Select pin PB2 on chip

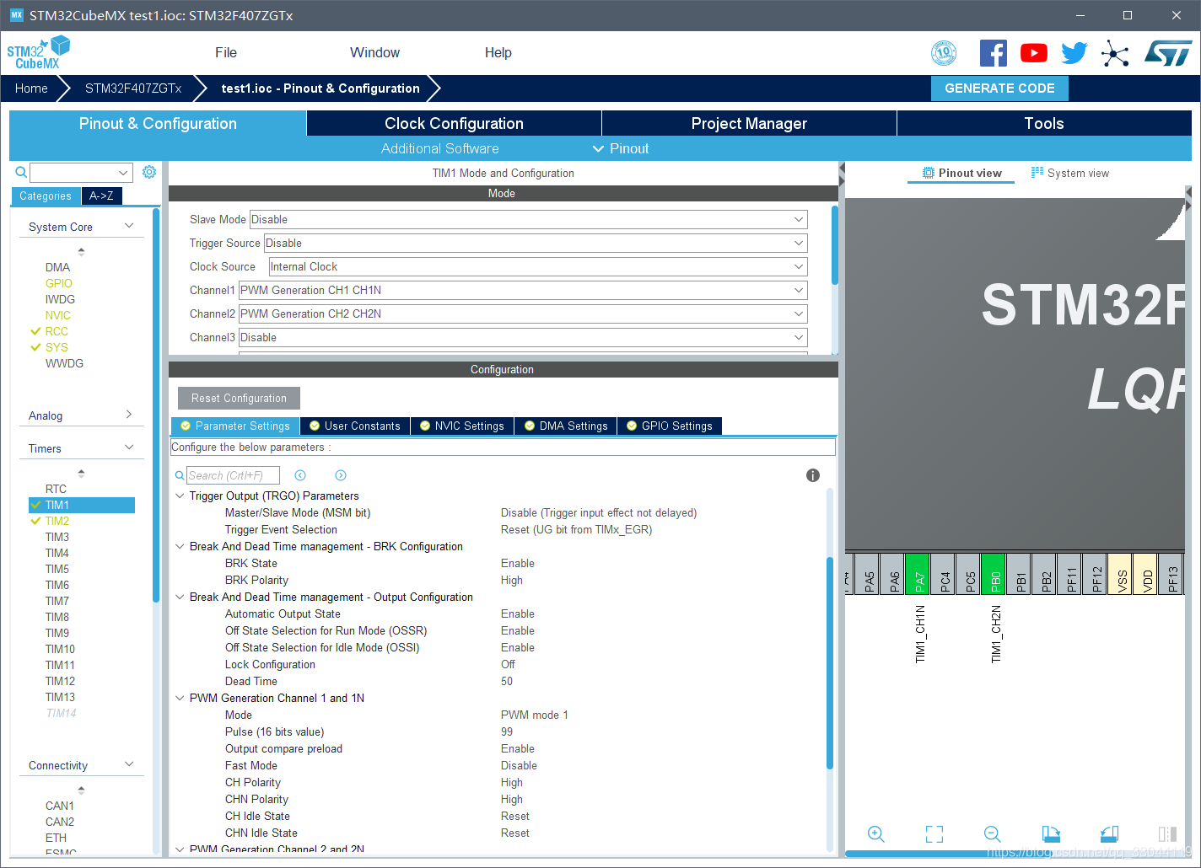[x=1044, y=574]
